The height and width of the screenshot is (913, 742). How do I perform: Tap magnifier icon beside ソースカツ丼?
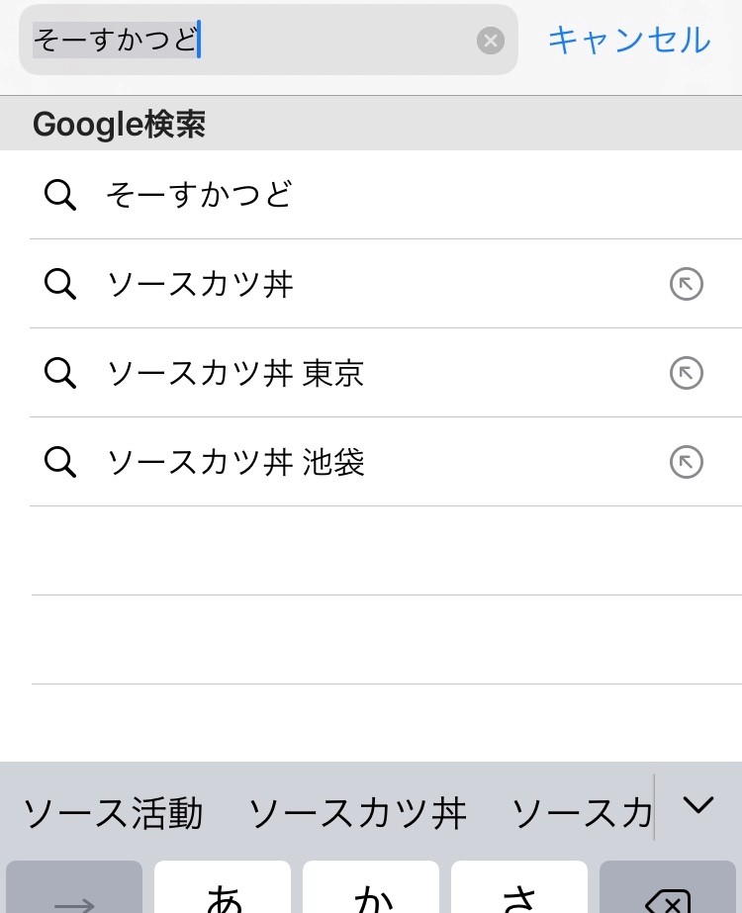point(60,285)
